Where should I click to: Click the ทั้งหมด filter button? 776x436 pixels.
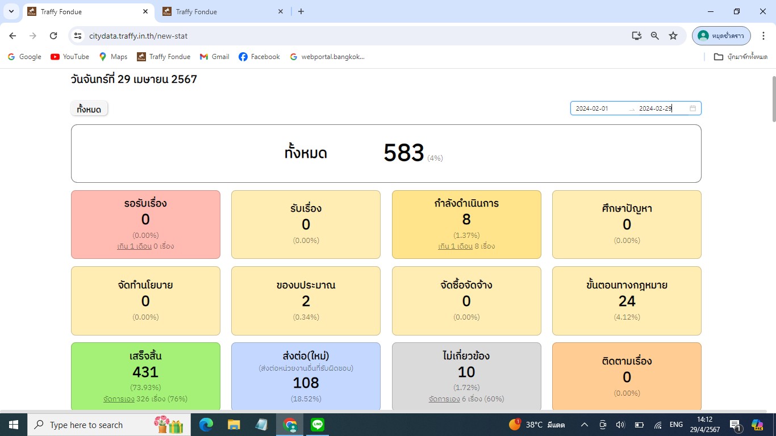click(x=89, y=109)
